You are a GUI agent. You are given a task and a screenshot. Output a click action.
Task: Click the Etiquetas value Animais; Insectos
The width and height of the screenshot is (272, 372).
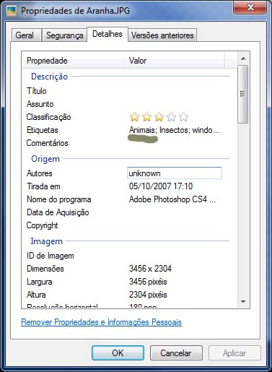coord(174,130)
